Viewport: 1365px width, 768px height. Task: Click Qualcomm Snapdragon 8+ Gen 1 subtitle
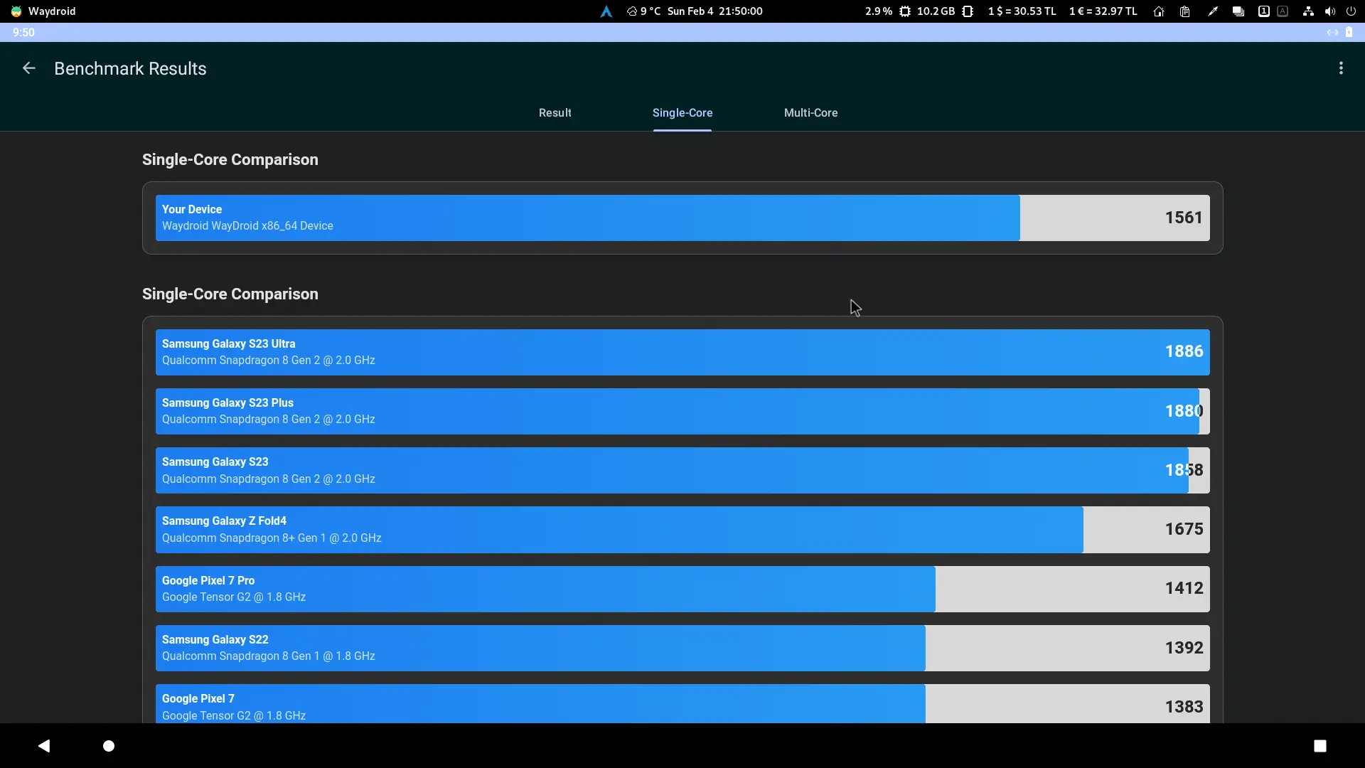coord(272,538)
